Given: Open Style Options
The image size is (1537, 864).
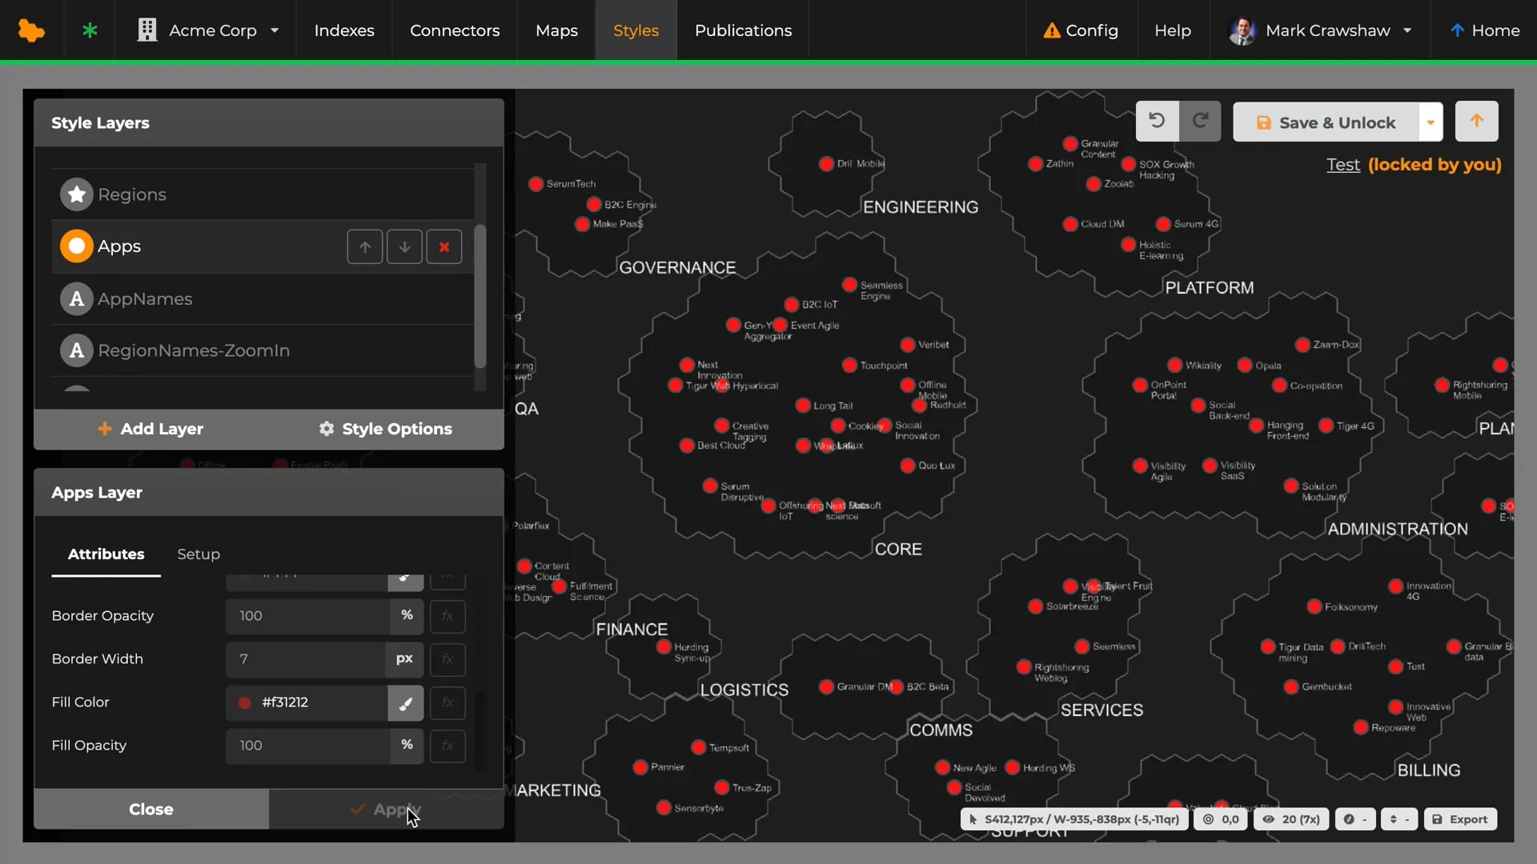Looking at the screenshot, I should click(386, 429).
